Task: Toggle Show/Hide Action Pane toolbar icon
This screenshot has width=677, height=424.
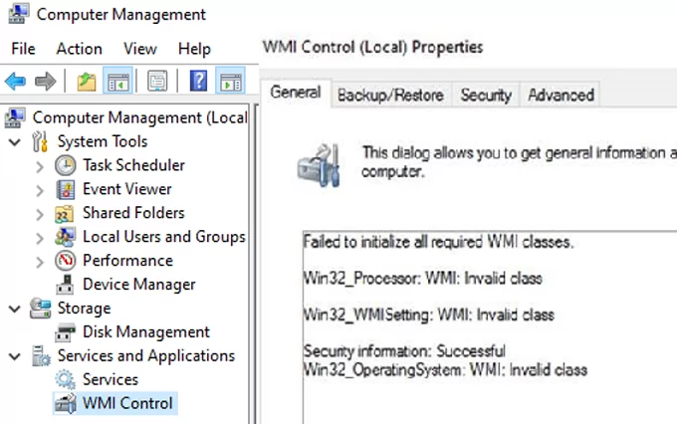Action: pos(230,81)
